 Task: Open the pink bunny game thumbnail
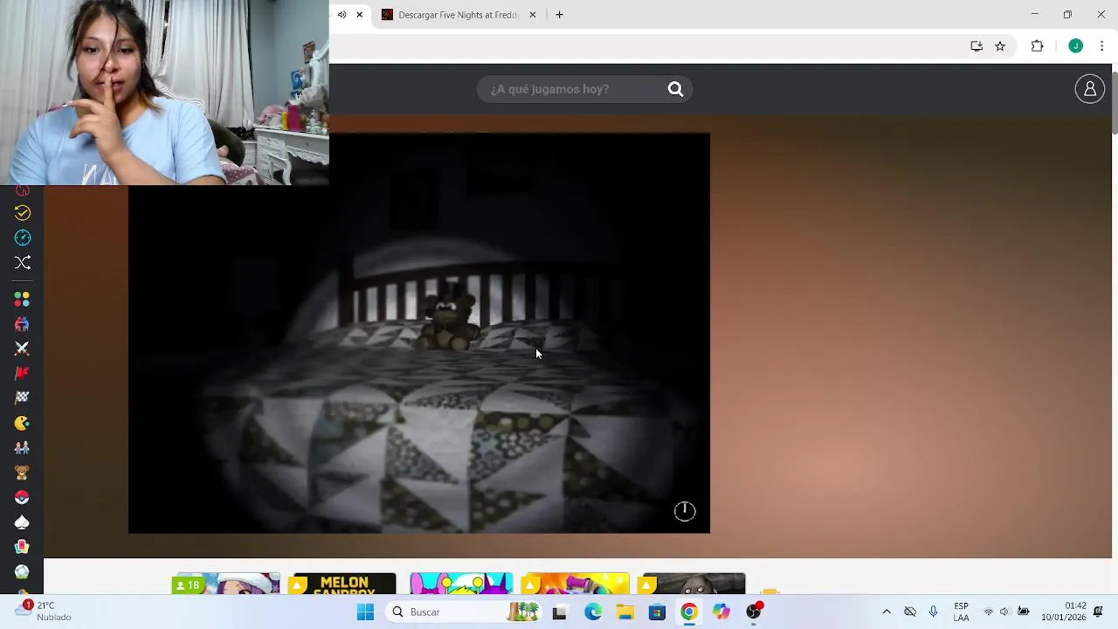461,584
